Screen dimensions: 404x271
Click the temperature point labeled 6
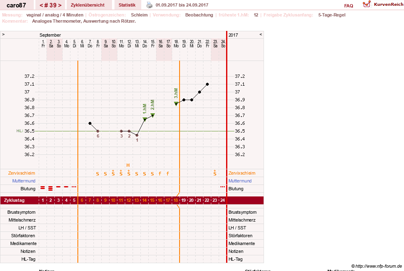[98, 131]
